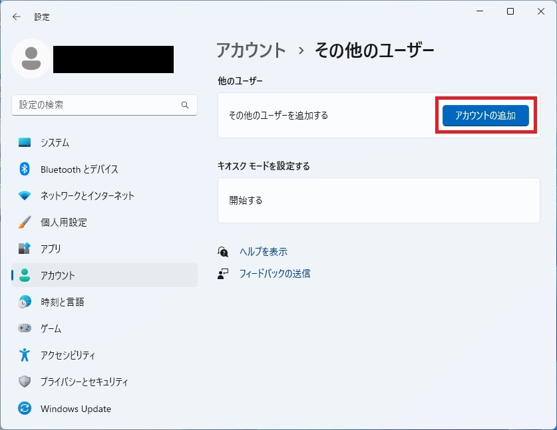
Task: Select アカウント in the sidebar
Action: pos(104,275)
